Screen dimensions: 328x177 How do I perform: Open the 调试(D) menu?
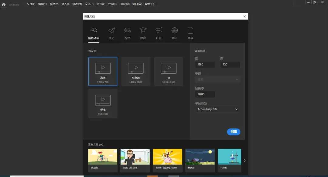click(125, 4)
